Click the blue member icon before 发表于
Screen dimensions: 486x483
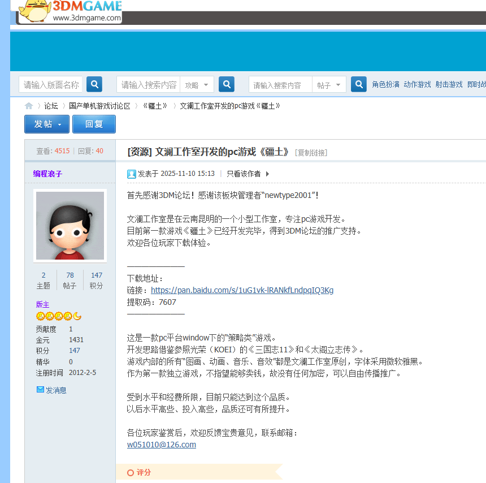coord(132,173)
